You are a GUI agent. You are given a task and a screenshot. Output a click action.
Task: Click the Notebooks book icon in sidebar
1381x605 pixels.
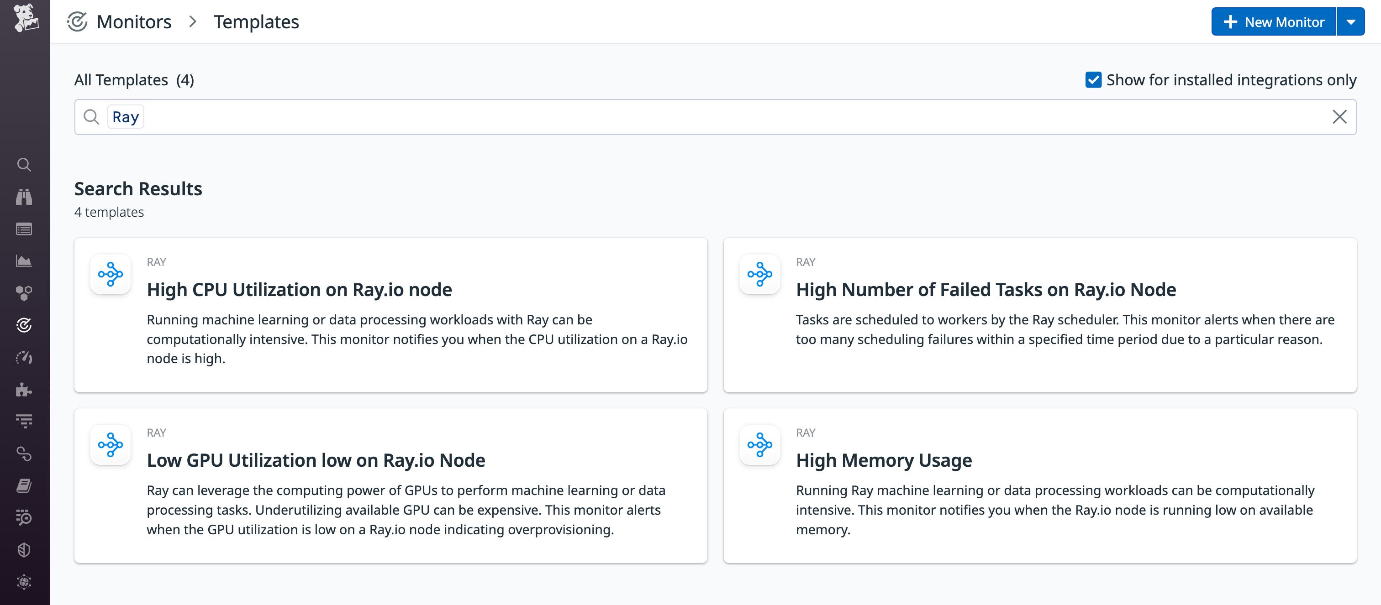[24, 485]
